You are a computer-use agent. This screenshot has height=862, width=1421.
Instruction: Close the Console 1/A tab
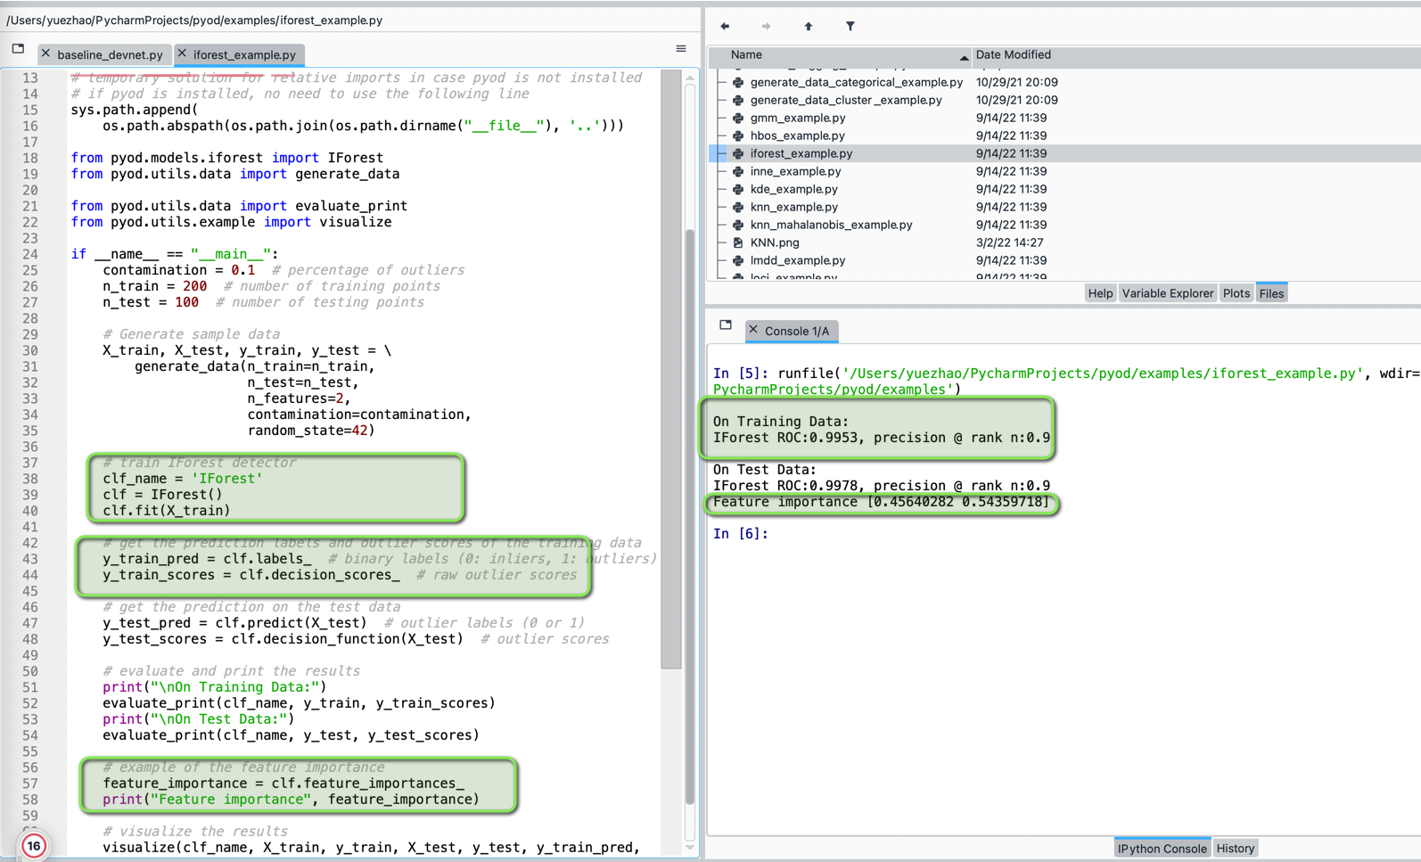[x=754, y=330]
